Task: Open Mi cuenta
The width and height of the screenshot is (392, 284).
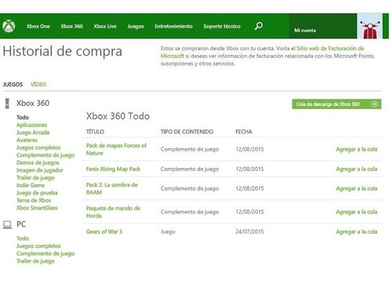Action: click(305, 31)
